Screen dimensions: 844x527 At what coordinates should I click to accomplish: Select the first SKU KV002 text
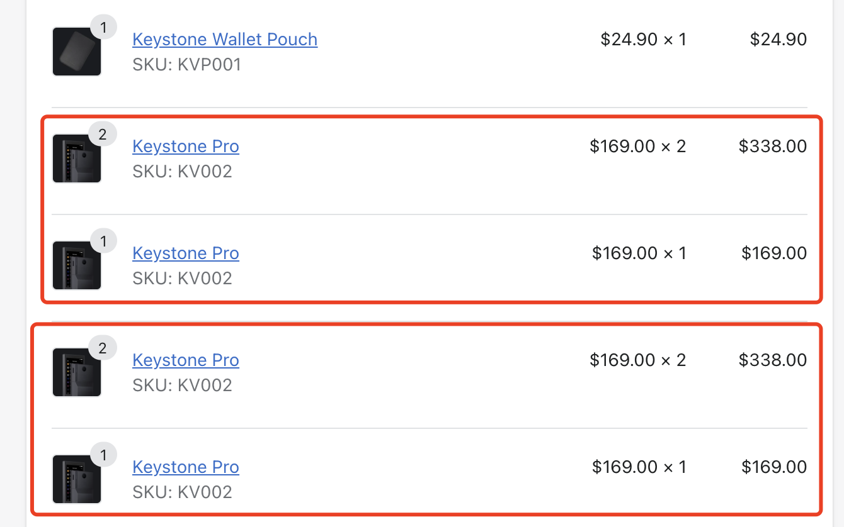(183, 171)
